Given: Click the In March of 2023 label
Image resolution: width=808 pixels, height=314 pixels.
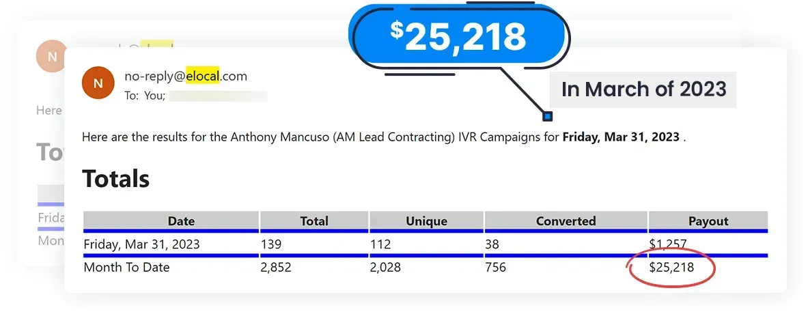Looking at the screenshot, I should pos(643,89).
